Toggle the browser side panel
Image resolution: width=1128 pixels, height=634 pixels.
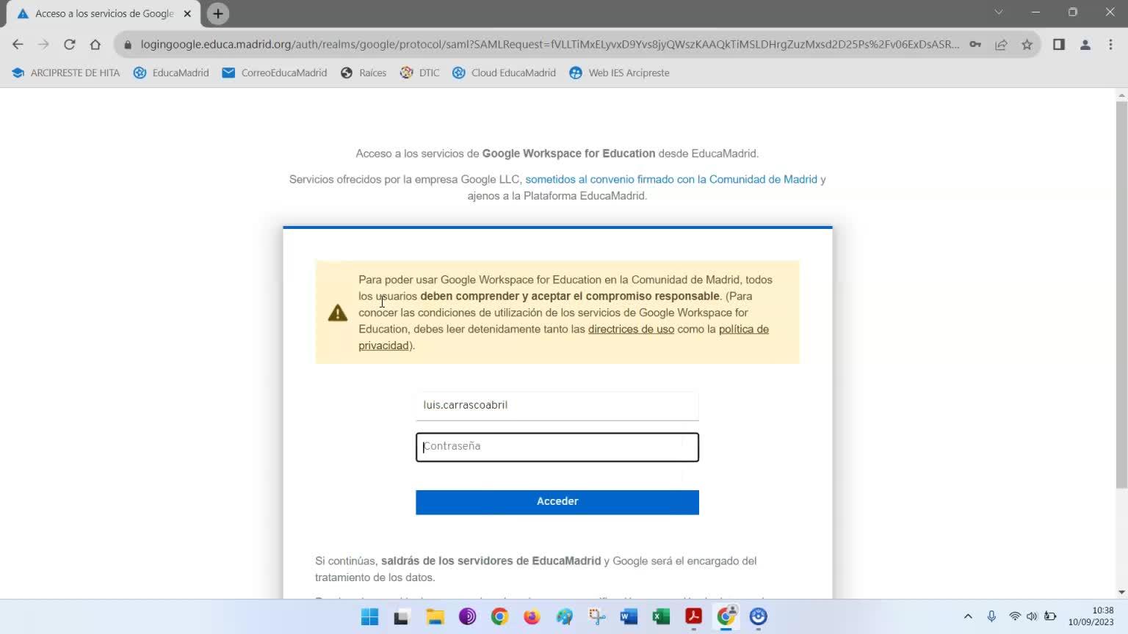click(1059, 44)
